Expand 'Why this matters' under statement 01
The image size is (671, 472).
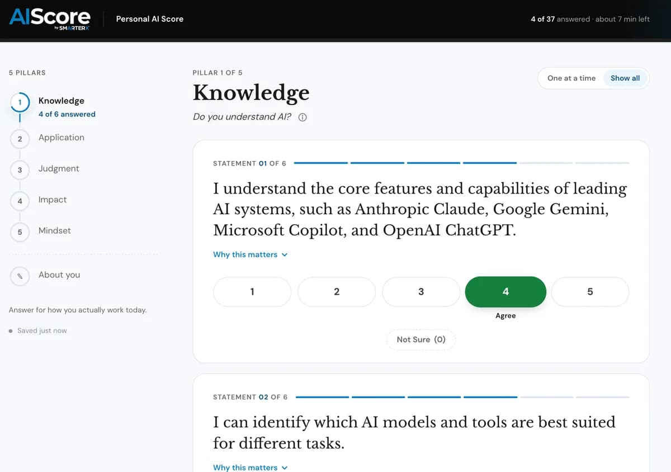point(251,254)
